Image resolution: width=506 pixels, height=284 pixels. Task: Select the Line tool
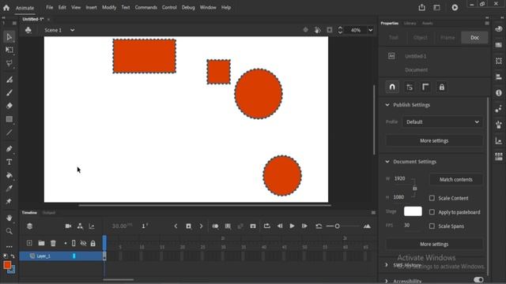coord(9,133)
